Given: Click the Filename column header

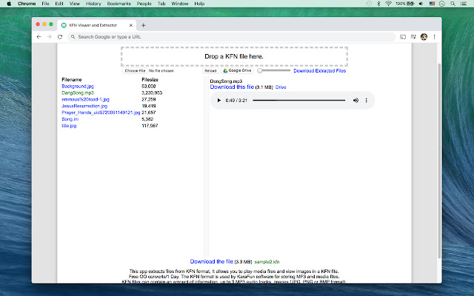Looking at the screenshot, I should (72, 80).
